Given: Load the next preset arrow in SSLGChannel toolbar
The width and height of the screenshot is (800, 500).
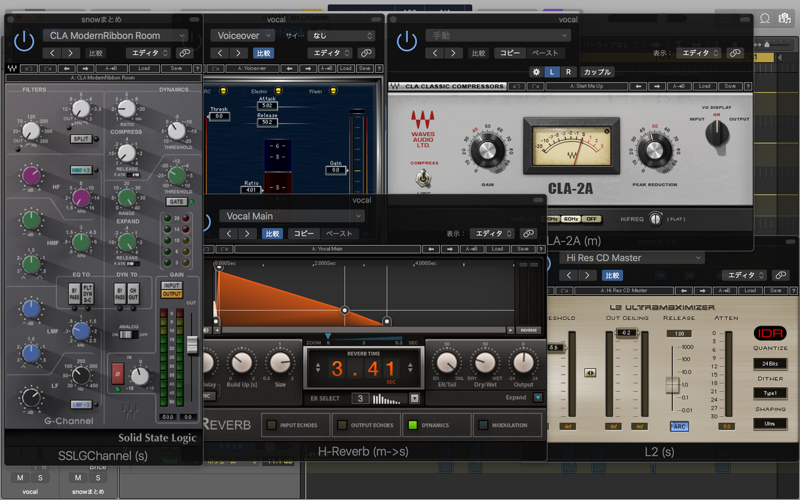Looking at the screenshot, I should pyautogui.click(x=85, y=68).
